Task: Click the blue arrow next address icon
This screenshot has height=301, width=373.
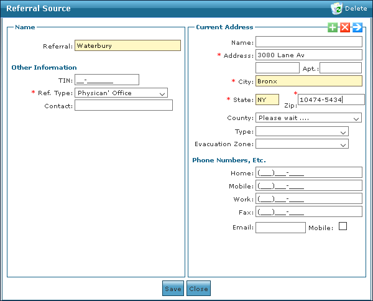Action: pyautogui.click(x=357, y=27)
